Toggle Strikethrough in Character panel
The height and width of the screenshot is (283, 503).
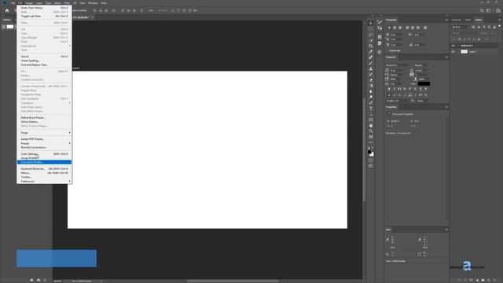coord(426,89)
